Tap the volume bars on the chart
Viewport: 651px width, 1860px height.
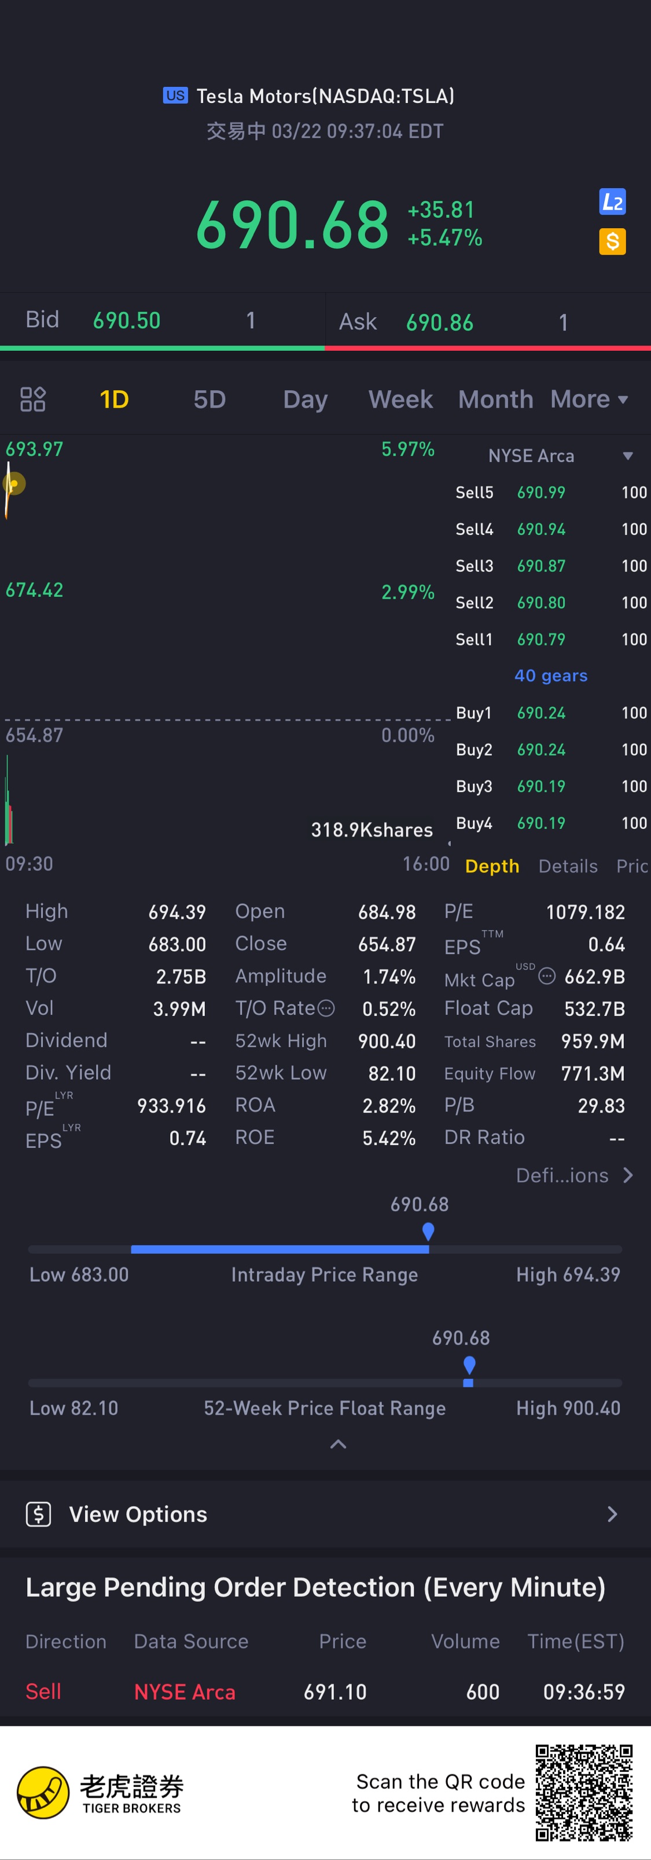(9, 801)
